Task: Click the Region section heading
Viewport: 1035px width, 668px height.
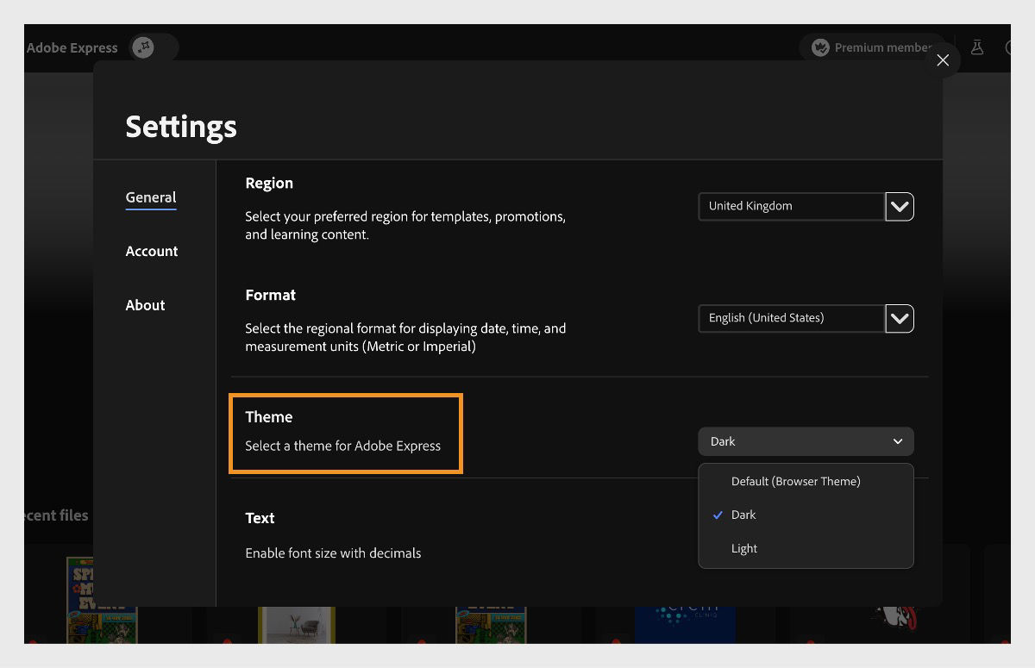Action: tap(269, 183)
